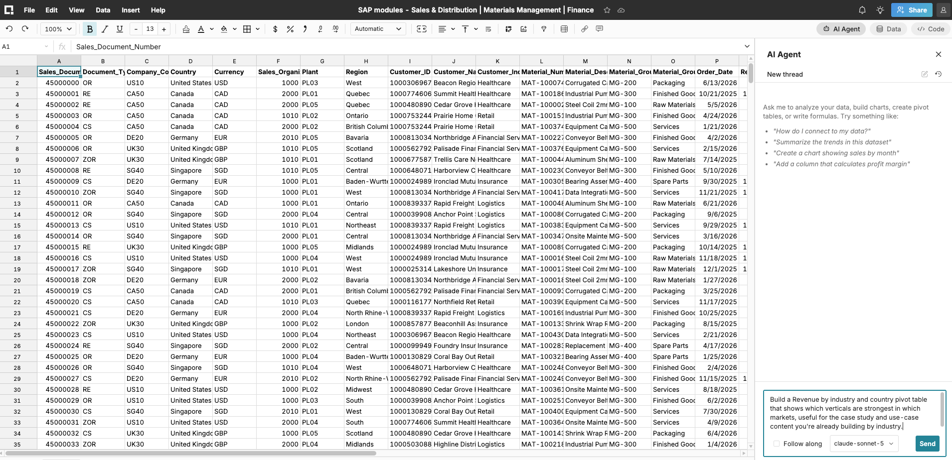Decrease decimal places
The height and width of the screenshot is (460, 952).
tap(320, 29)
